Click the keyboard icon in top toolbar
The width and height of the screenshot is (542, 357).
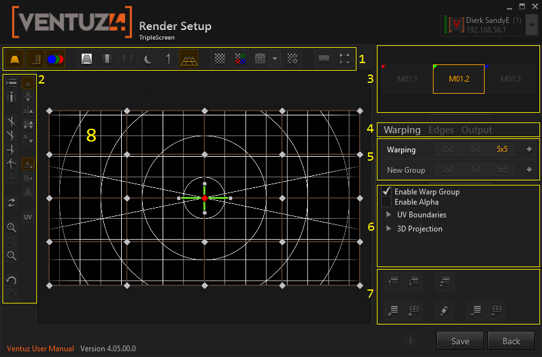click(324, 59)
